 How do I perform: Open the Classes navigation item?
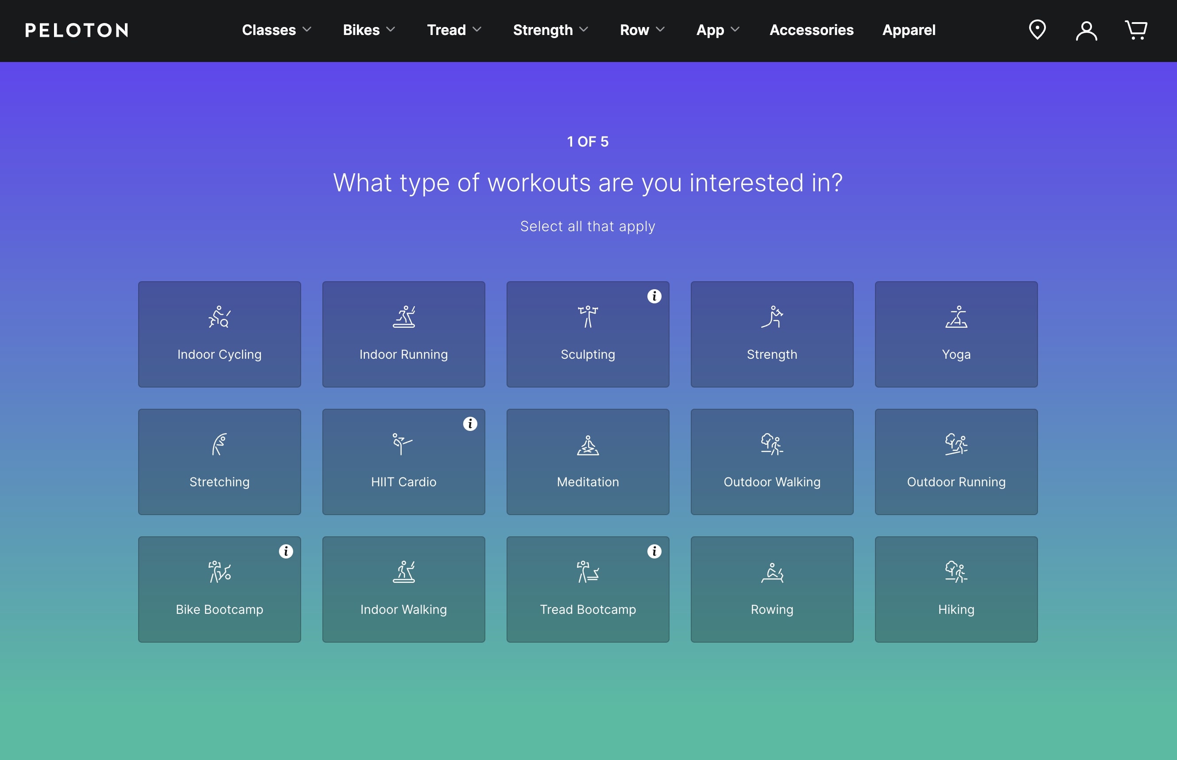269,30
